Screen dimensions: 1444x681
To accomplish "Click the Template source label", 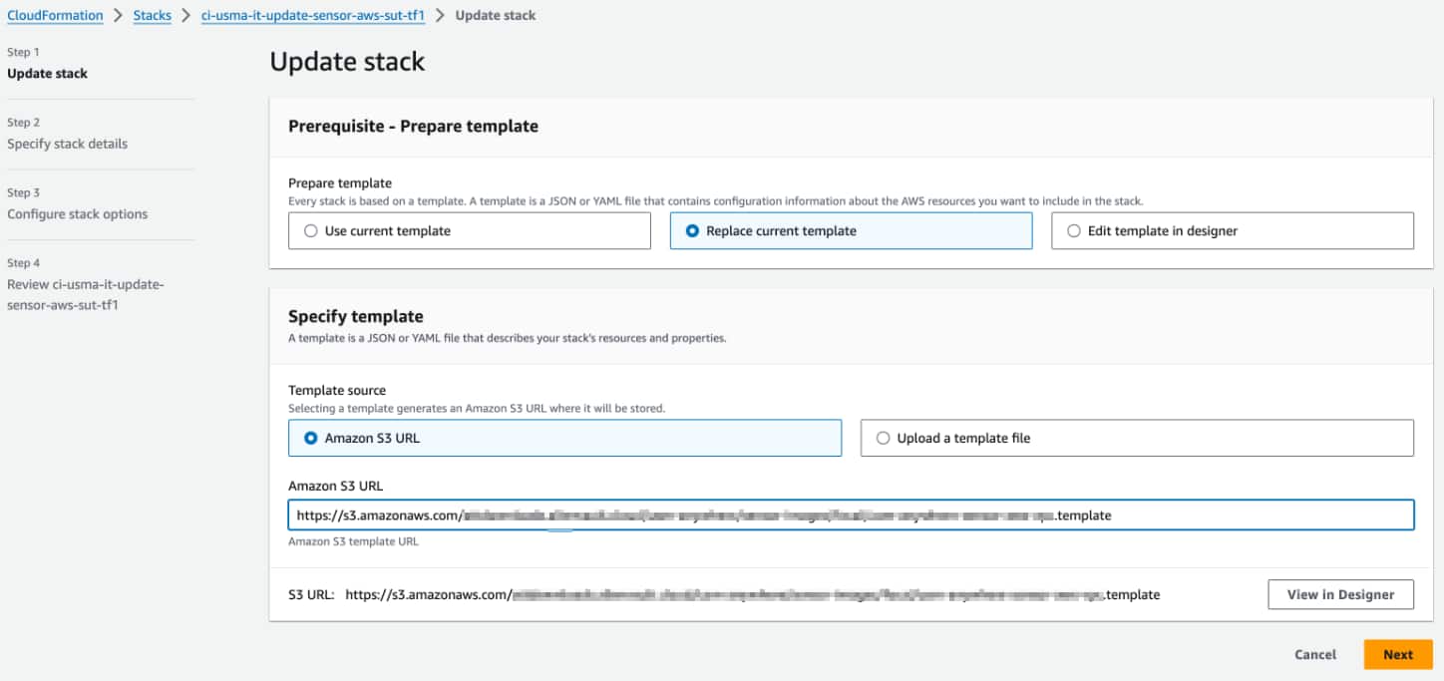I will 337,391.
